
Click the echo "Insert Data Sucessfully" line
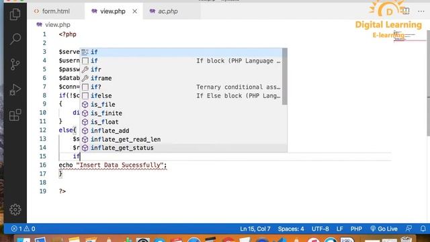tap(113, 165)
